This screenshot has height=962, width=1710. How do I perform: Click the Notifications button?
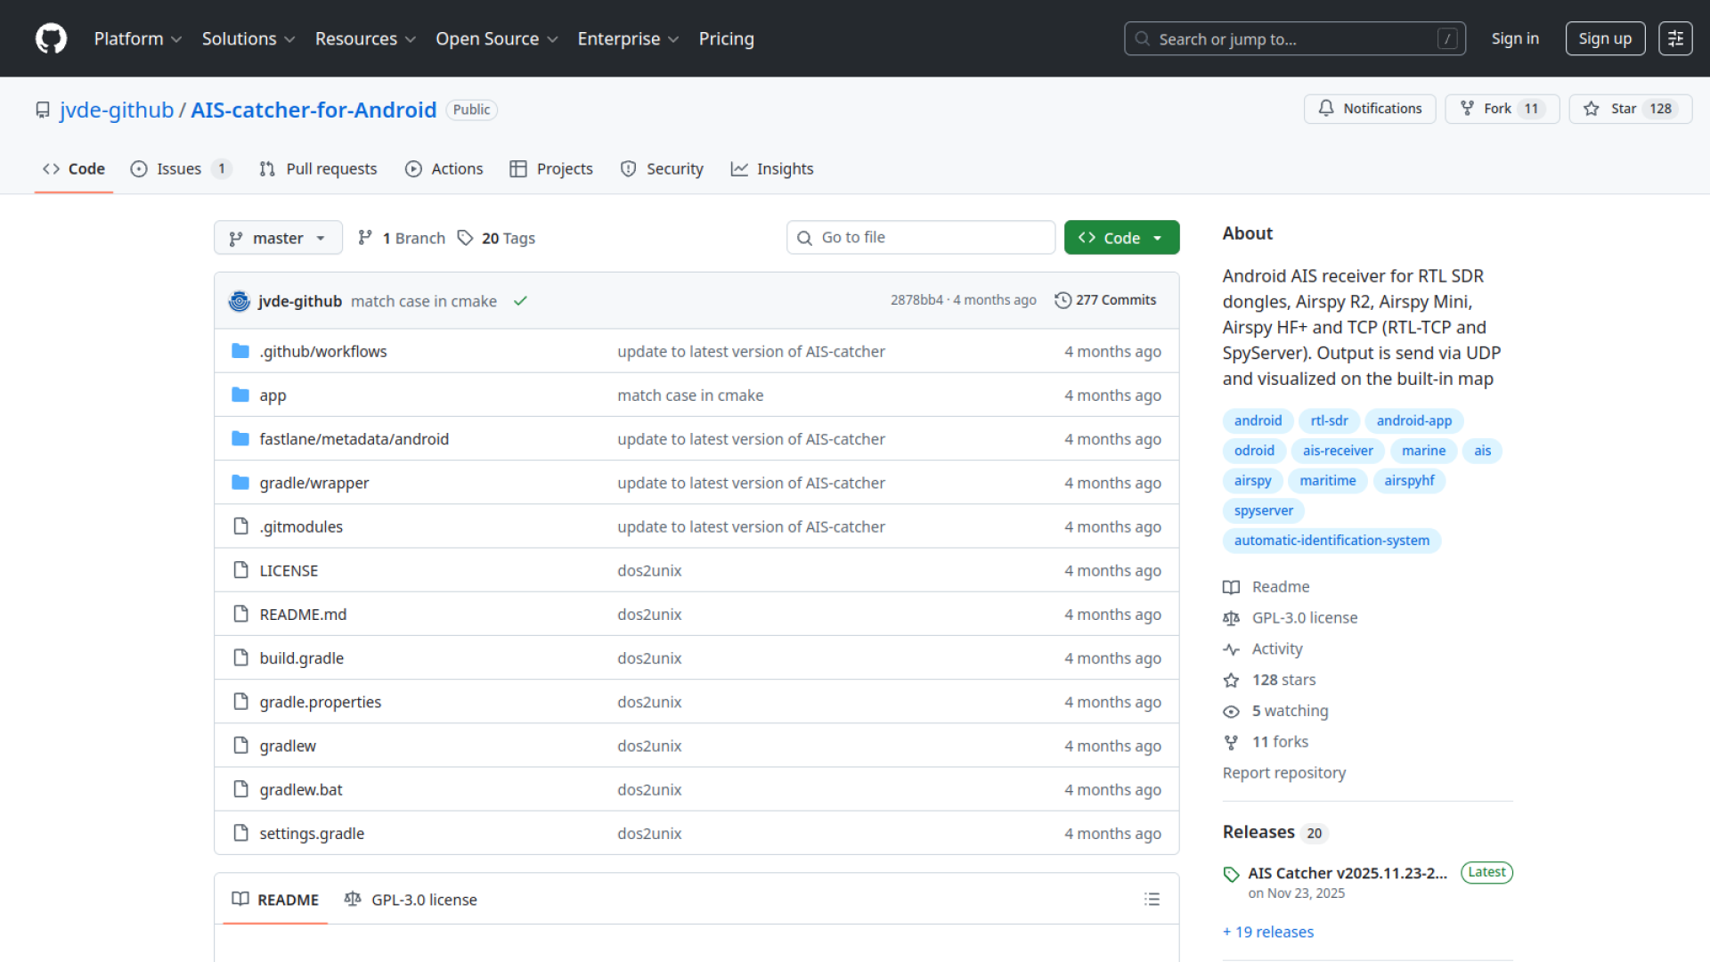(x=1370, y=109)
